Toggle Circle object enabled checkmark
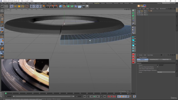Image resolution: width=178 pixels, height=100 pixels. (147, 15)
